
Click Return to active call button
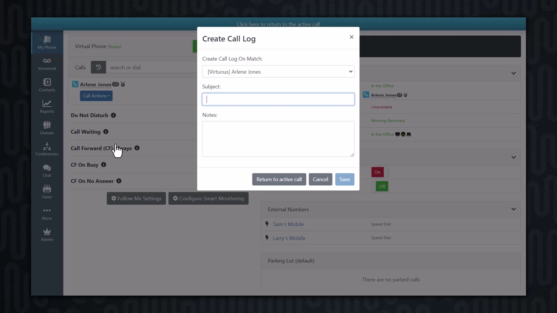coord(279,179)
